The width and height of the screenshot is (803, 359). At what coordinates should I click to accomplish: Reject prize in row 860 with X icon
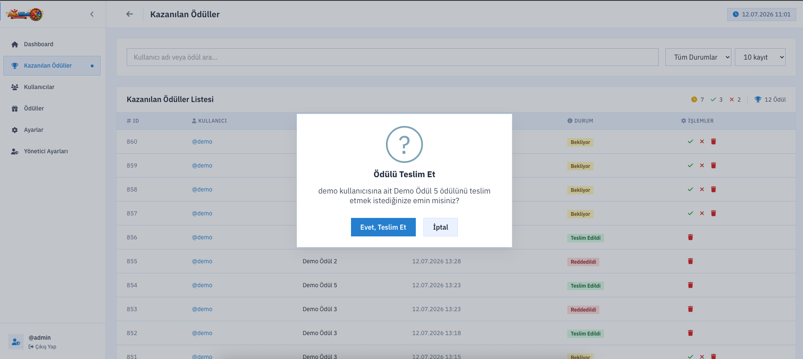point(702,142)
